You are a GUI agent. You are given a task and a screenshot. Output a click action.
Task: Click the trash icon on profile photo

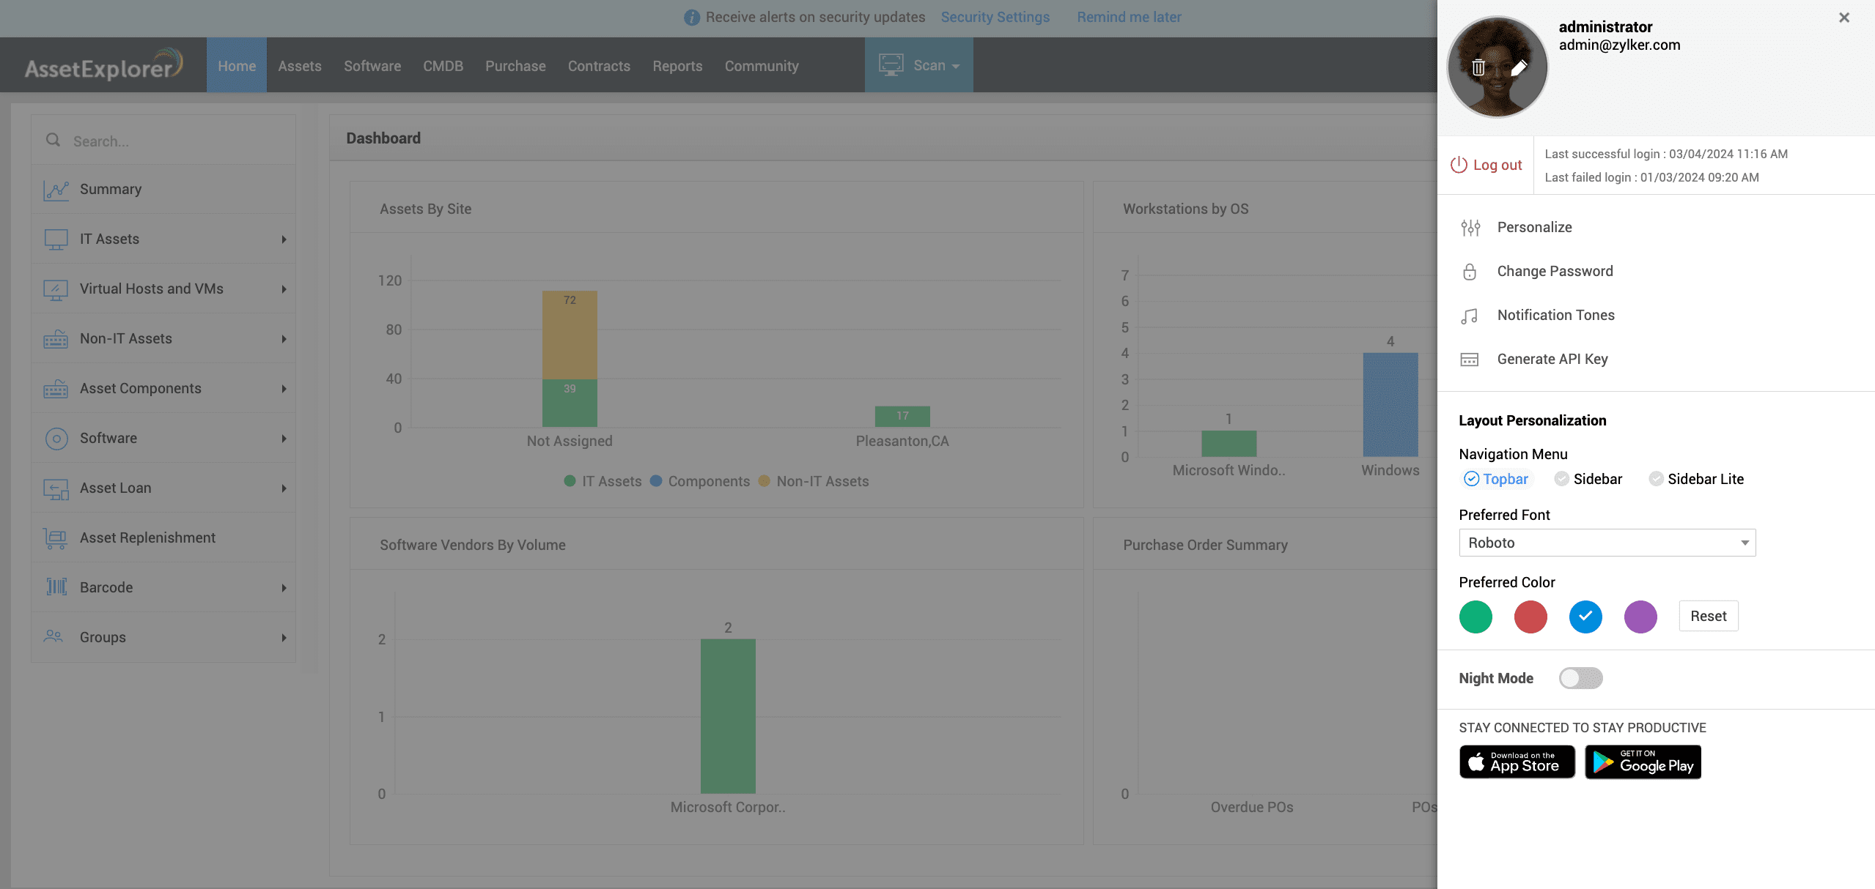[1478, 67]
